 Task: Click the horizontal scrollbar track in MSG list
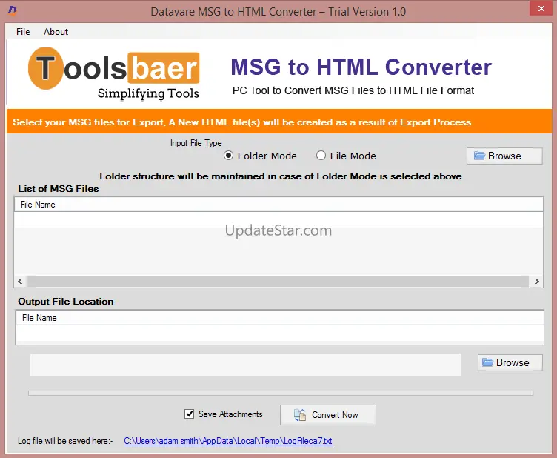tap(278, 282)
